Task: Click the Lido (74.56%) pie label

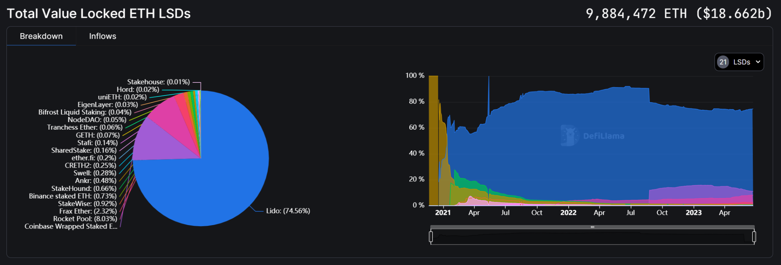Action: tap(288, 211)
